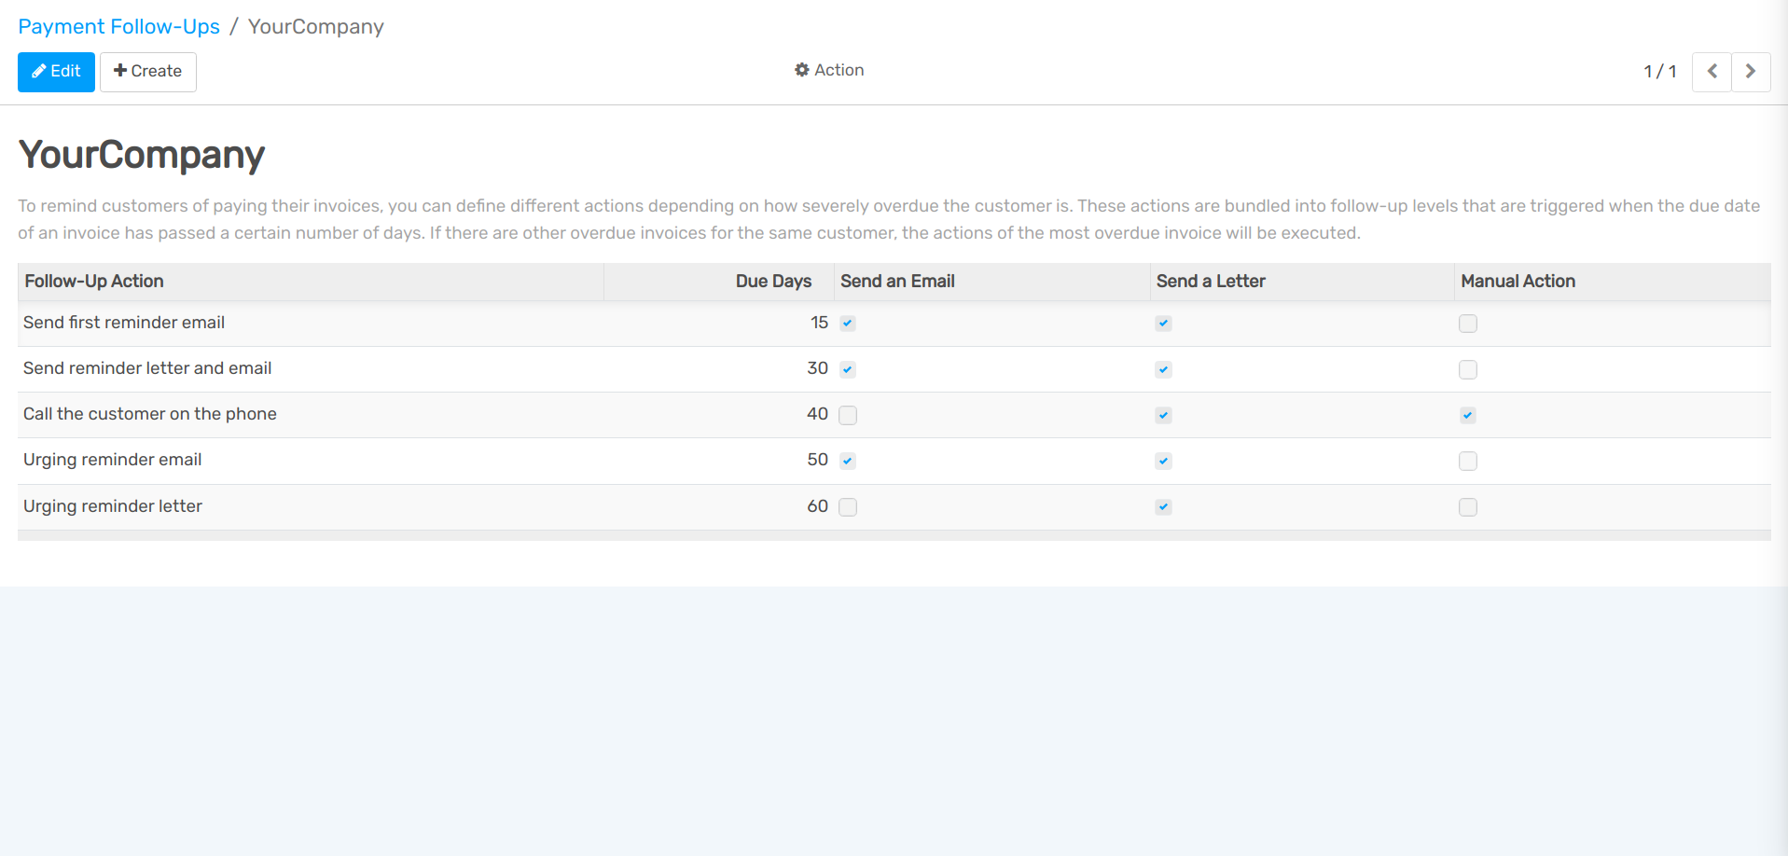Click the Edit pencil button
This screenshot has width=1788, height=856.
pos(56,72)
